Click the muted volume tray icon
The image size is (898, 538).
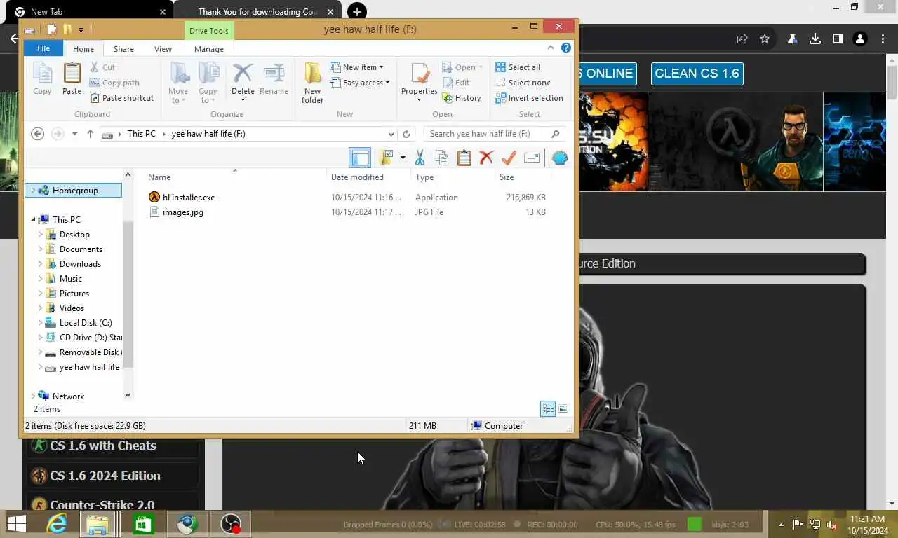832,525
